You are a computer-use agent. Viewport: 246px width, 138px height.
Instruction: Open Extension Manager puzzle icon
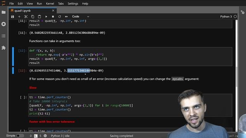point(3,48)
